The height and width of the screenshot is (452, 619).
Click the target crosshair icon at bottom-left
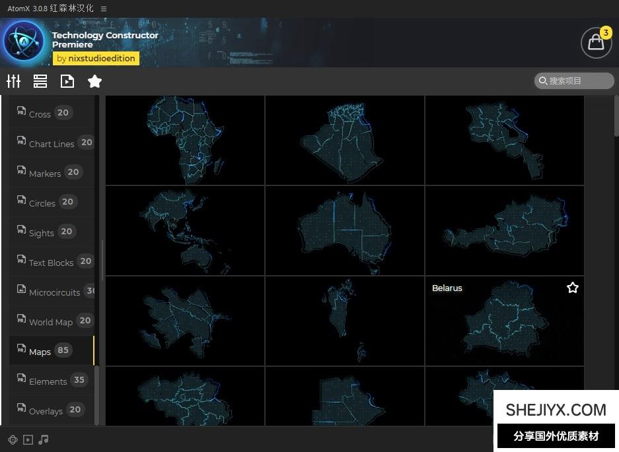point(13,439)
